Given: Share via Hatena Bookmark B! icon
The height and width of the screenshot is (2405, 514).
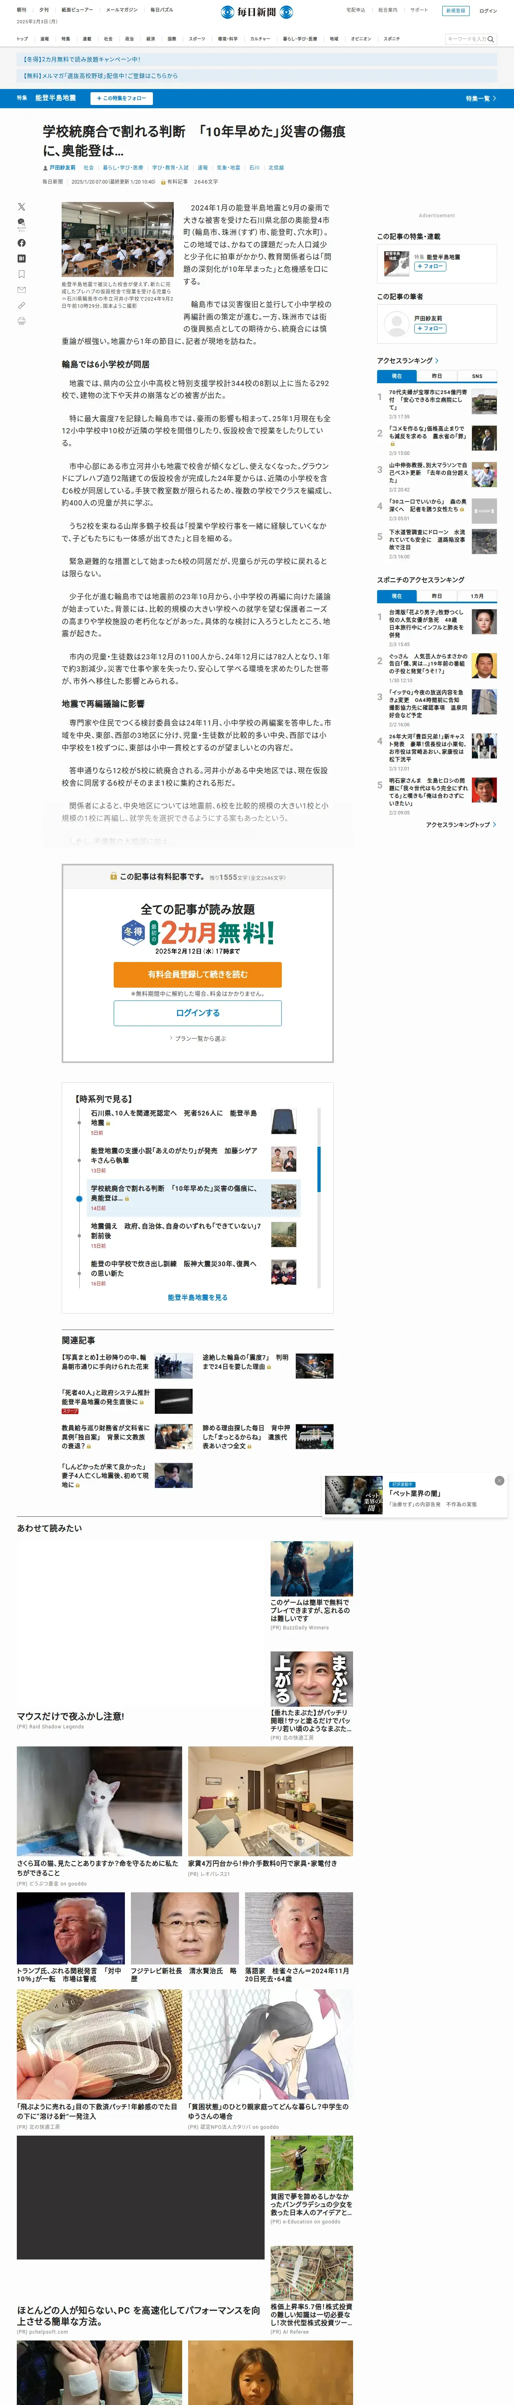Looking at the screenshot, I should tap(22, 259).
